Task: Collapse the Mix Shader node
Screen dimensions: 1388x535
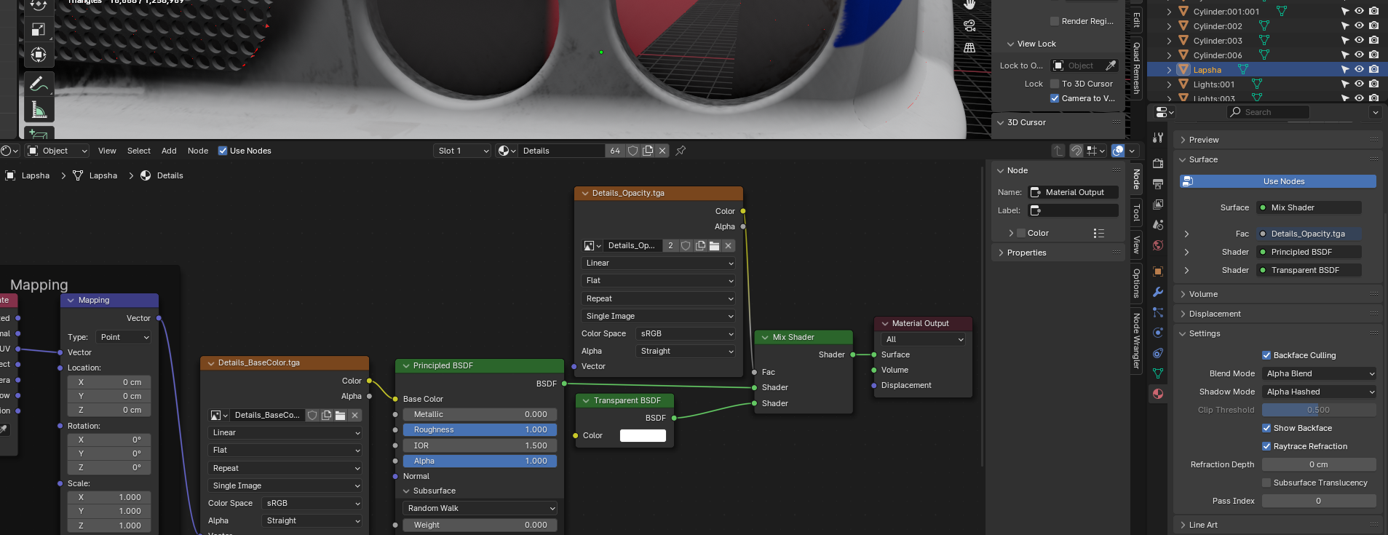Action: coord(765,338)
